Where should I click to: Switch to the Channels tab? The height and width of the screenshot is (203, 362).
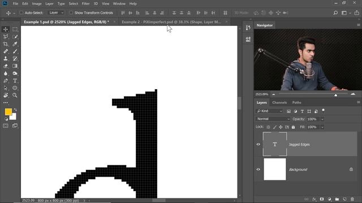[x=279, y=103]
